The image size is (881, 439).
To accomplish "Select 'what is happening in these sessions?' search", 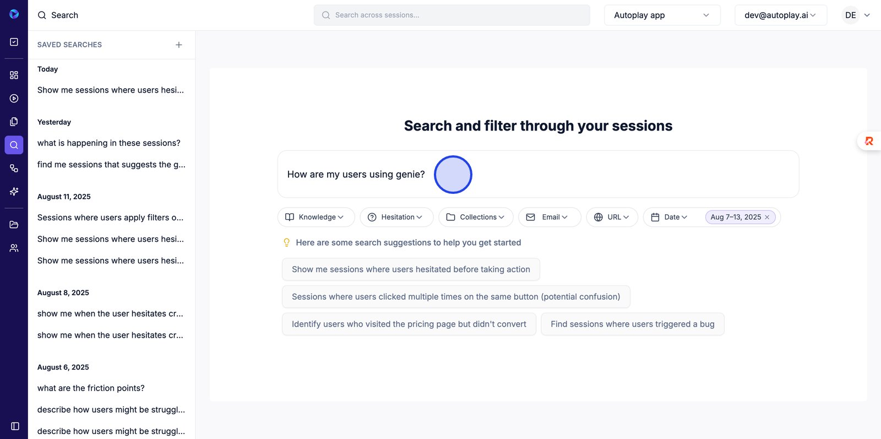I will [109, 143].
